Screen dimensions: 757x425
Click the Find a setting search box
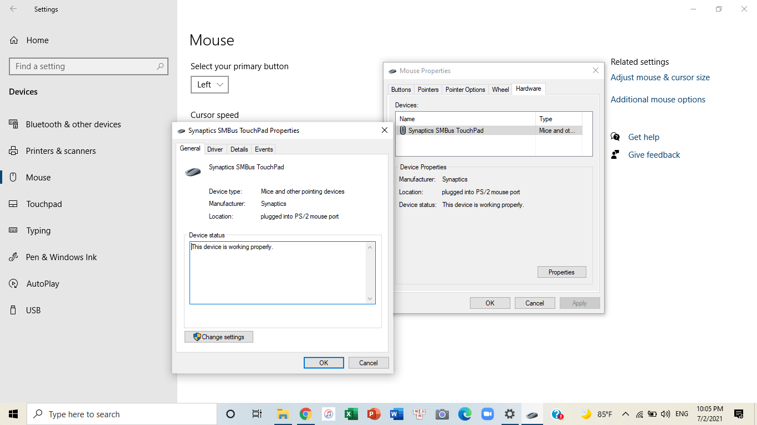coord(89,66)
